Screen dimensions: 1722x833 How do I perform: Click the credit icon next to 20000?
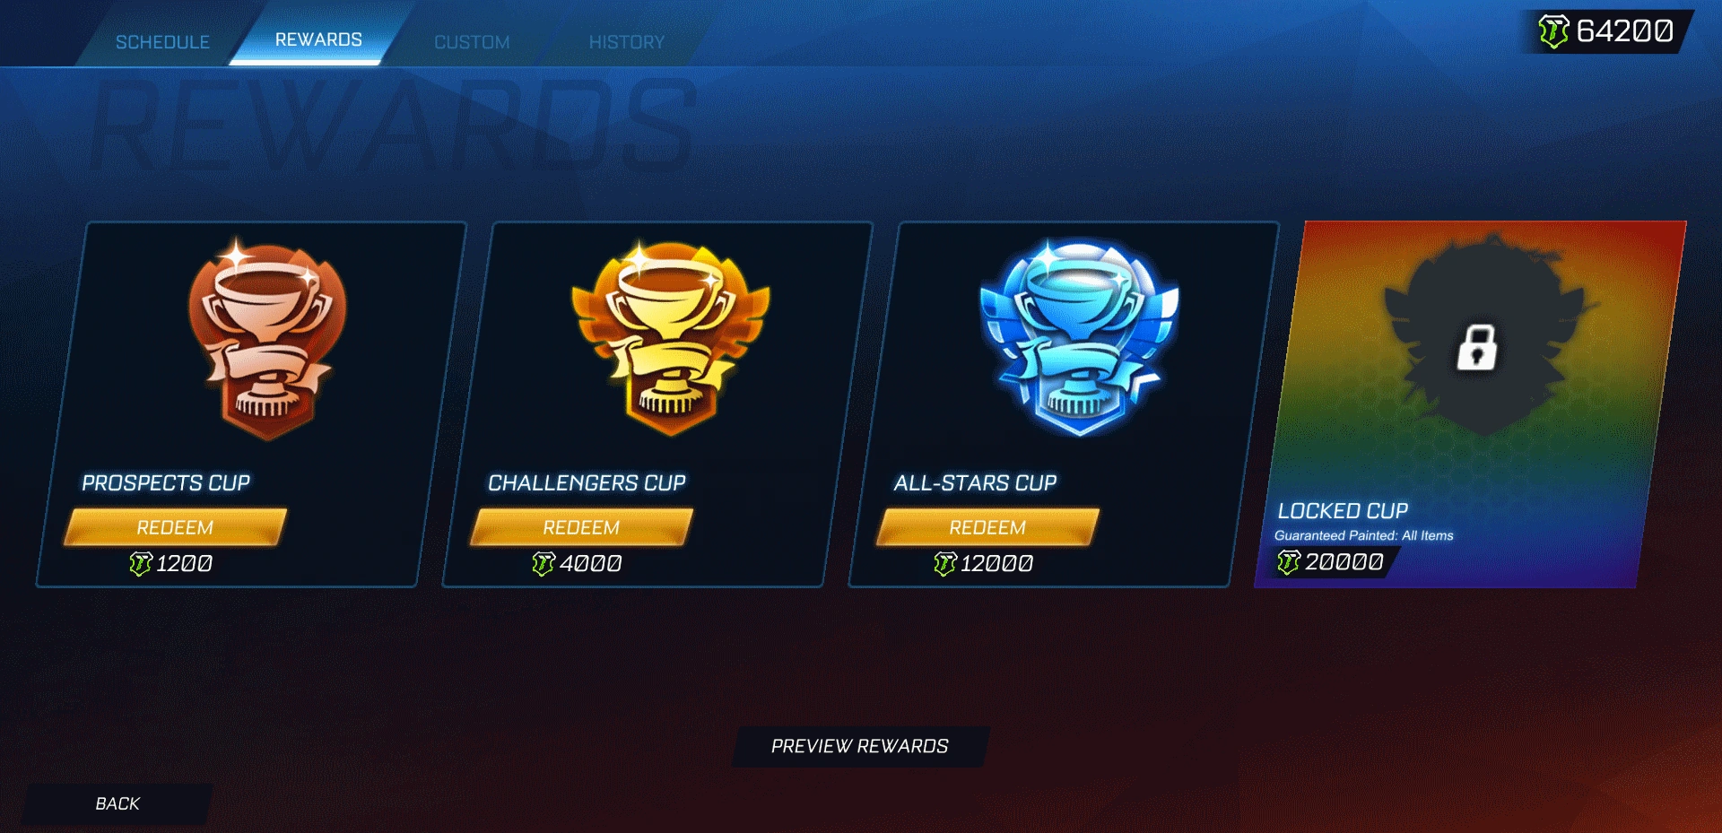1289,562
